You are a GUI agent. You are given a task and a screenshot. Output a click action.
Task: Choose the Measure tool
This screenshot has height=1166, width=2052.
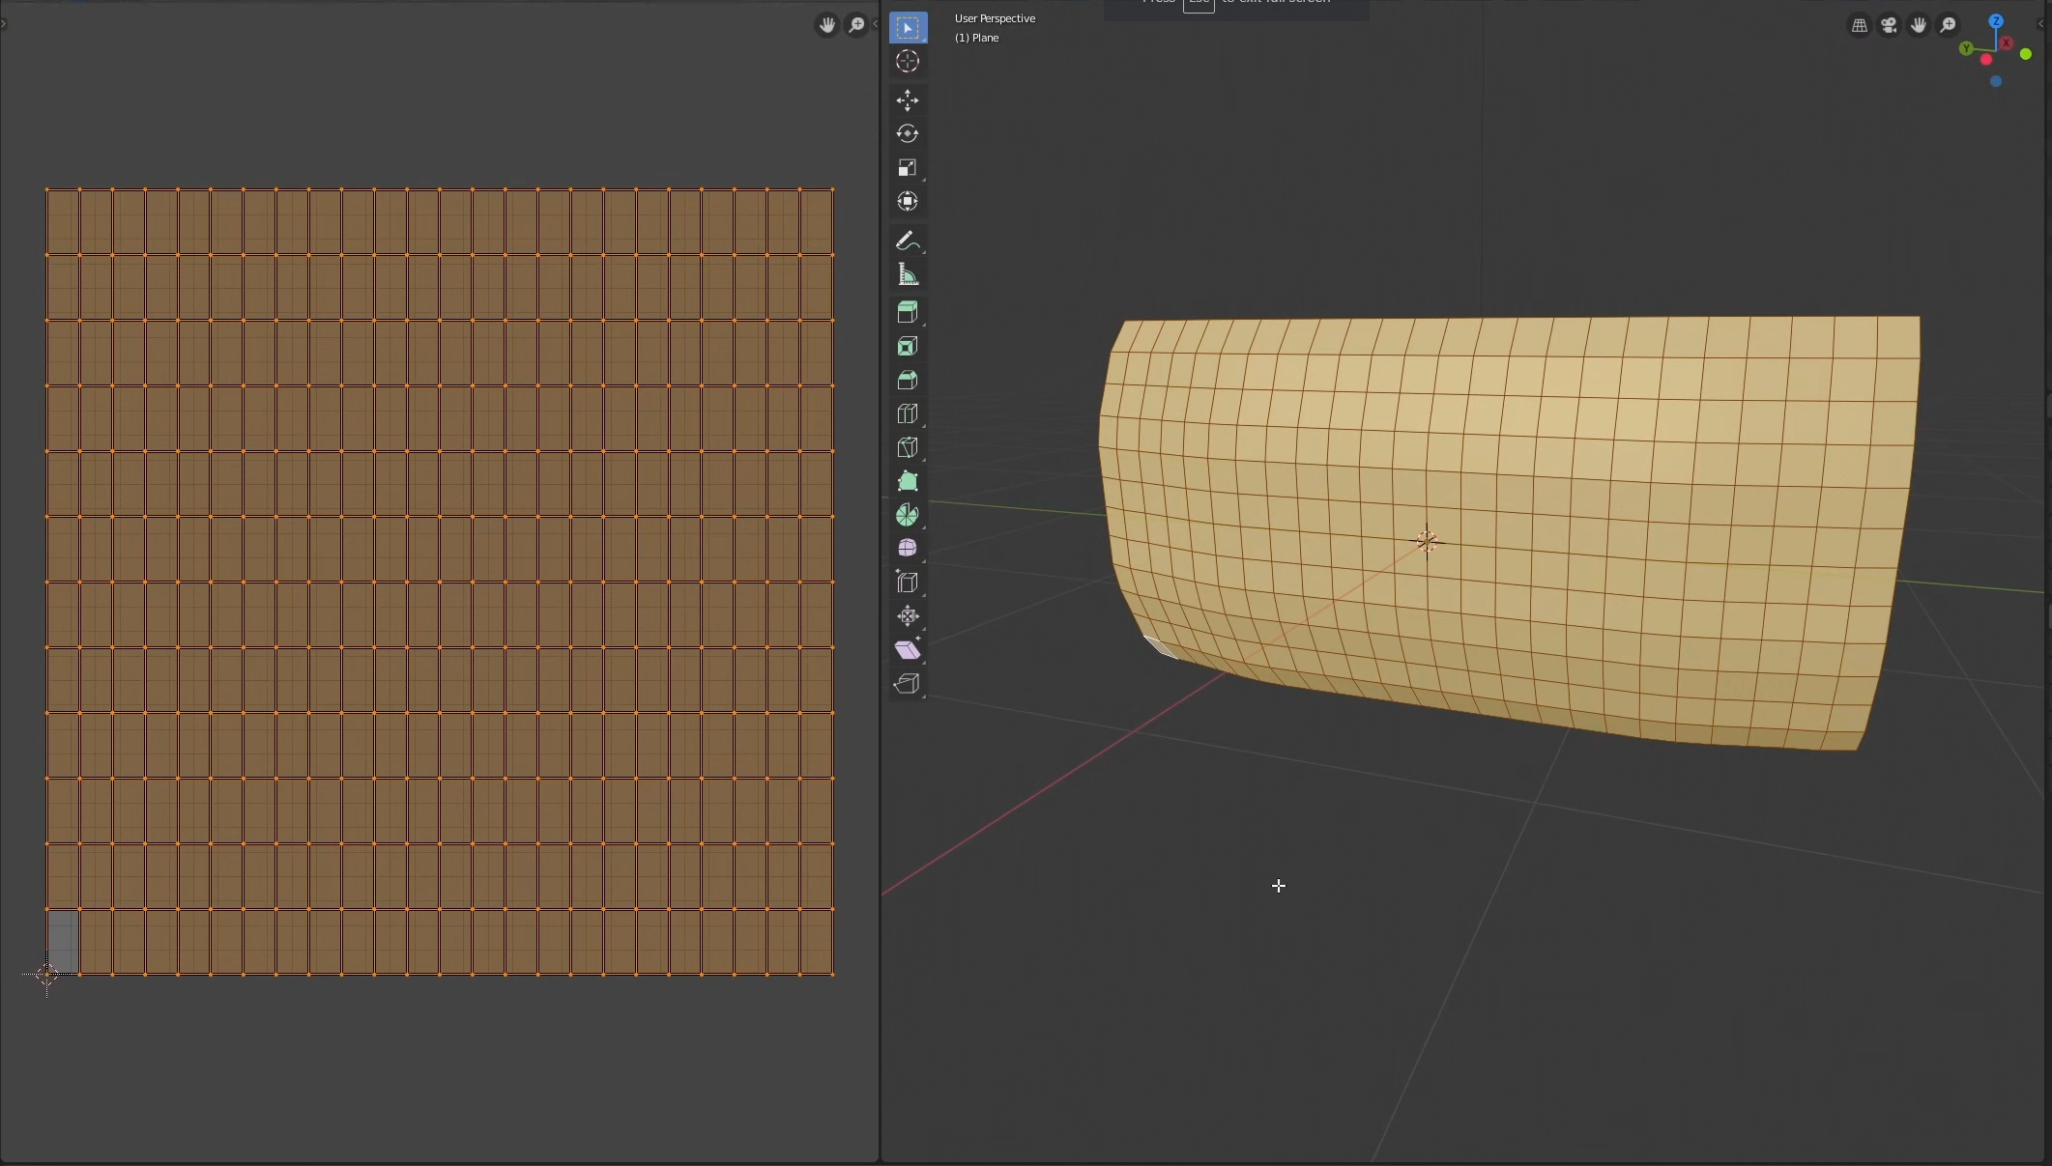click(908, 273)
